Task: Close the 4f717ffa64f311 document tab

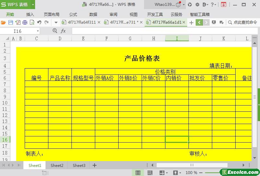Action: 99,22
